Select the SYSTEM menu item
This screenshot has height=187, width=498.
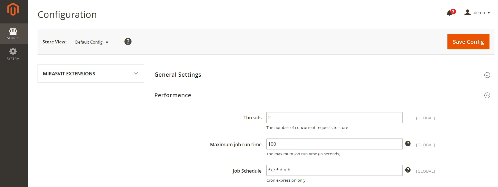coord(13,54)
